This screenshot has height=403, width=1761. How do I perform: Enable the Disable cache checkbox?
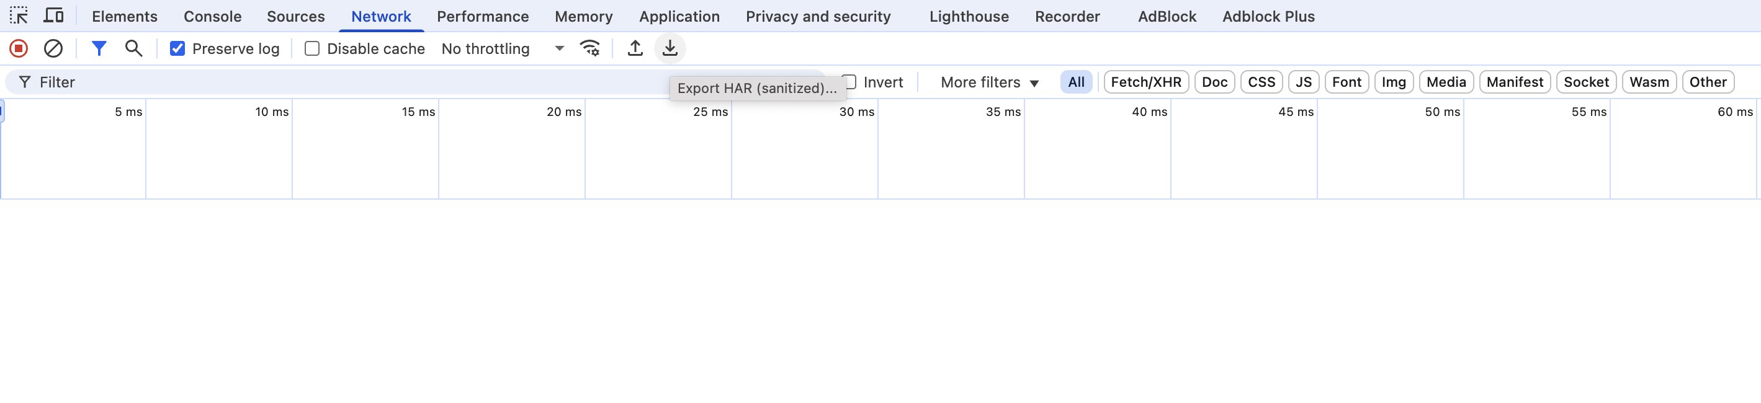pos(311,48)
